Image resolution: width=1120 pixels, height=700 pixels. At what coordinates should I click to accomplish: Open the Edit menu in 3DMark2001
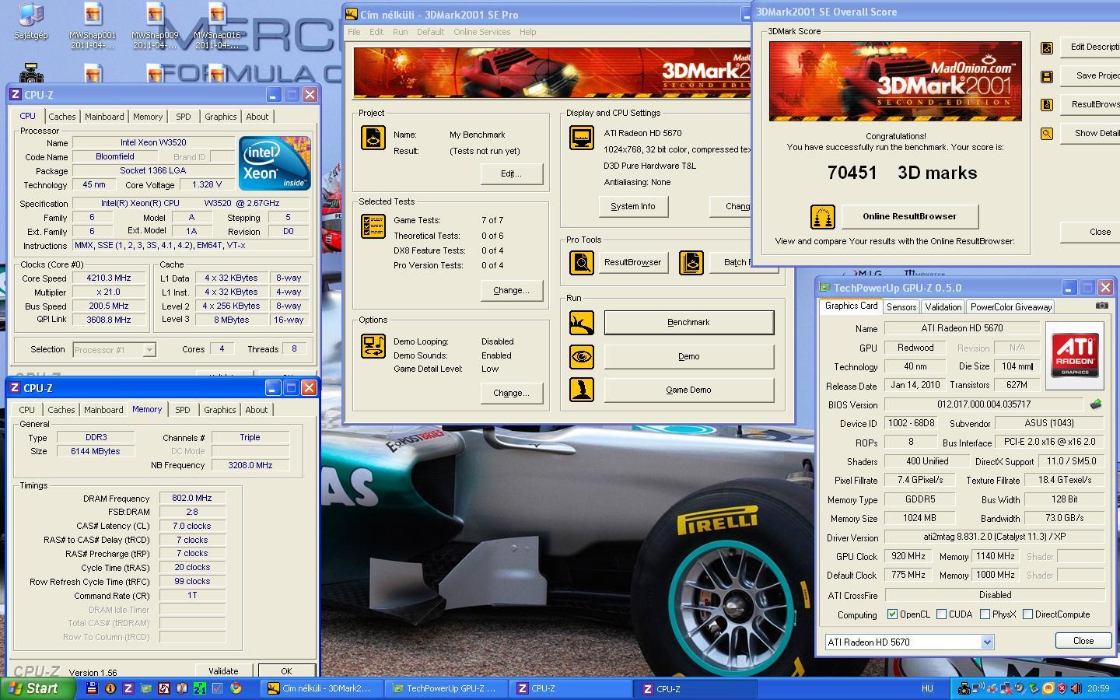tap(376, 32)
